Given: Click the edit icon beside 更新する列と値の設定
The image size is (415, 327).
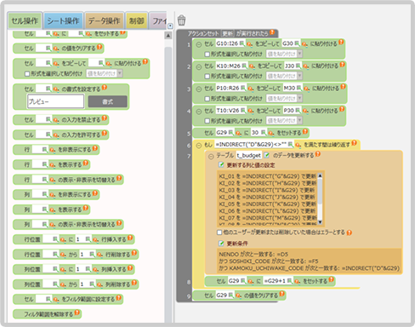Looking at the screenshot, I should coord(221,164).
